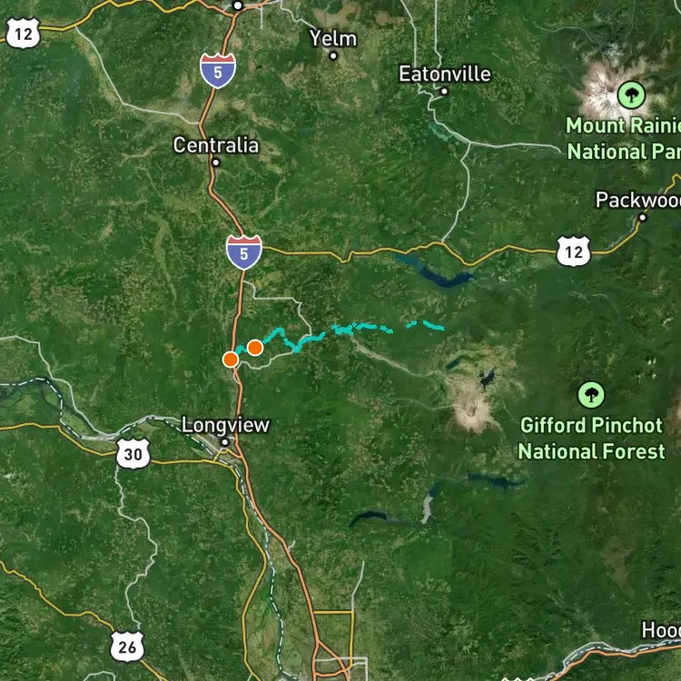Click the Packwood town label
Viewport: 681px width, 681px height.
638,201
